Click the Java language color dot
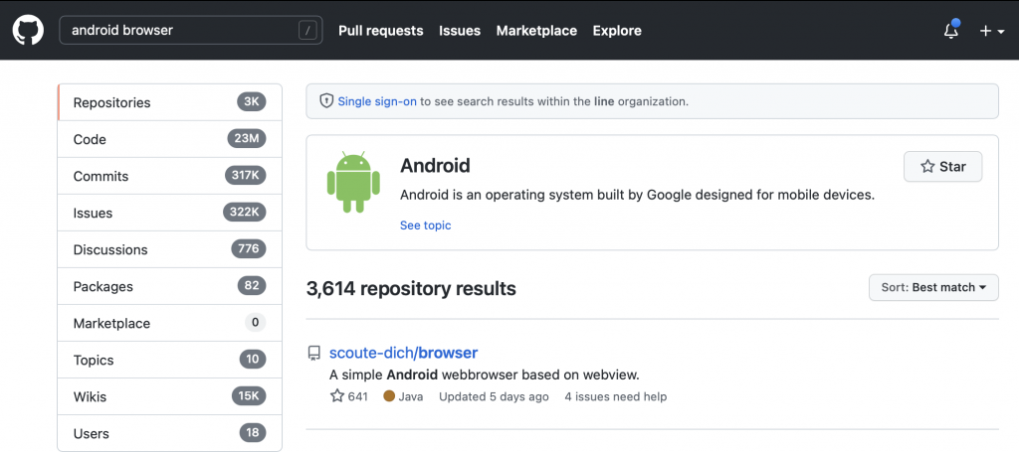 pyautogui.click(x=389, y=396)
